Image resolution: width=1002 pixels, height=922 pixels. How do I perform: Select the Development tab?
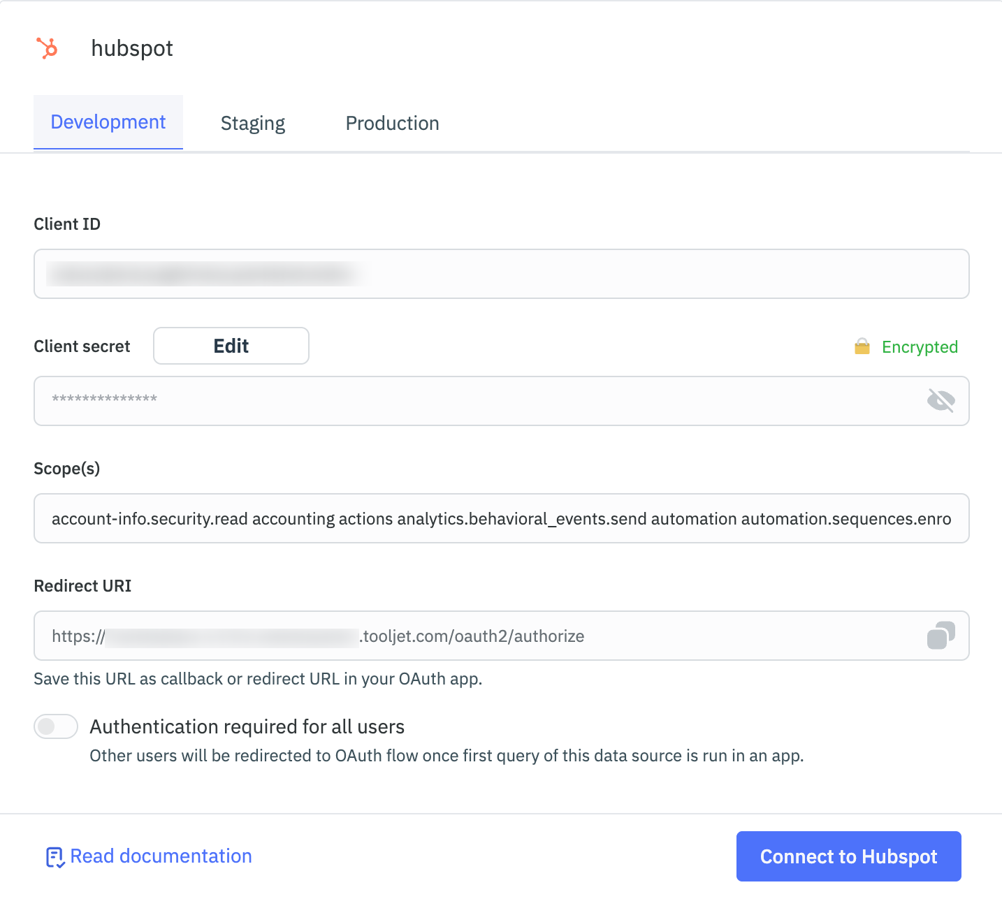tap(108, 122)
